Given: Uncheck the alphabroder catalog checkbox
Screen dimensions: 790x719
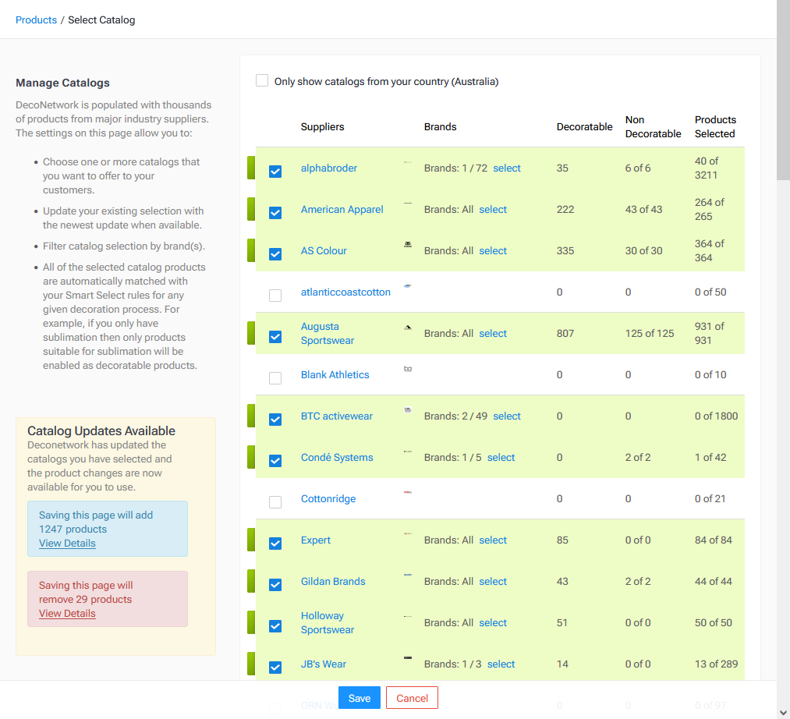Looking at the screenshot, I should [x=275, y=172].
